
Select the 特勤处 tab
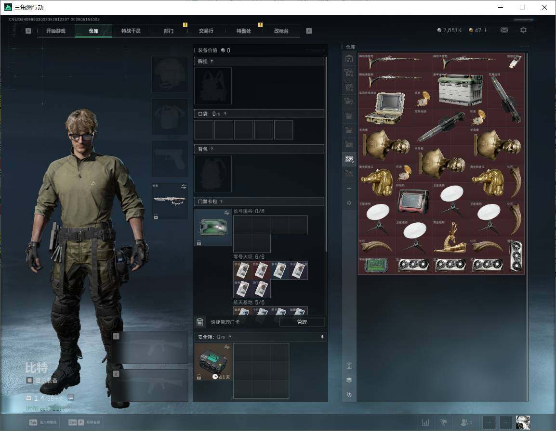(x=244, y=31)
